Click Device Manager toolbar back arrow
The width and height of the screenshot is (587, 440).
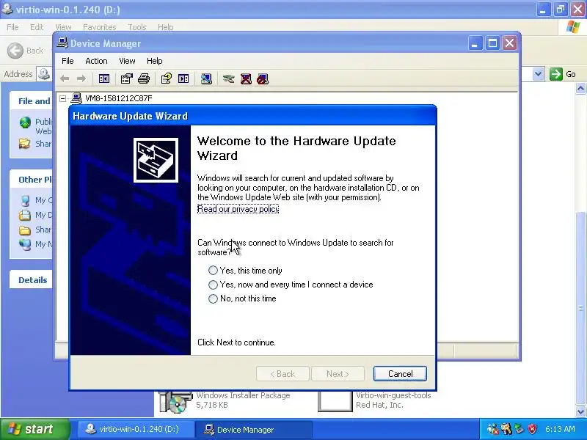point(65,78)
